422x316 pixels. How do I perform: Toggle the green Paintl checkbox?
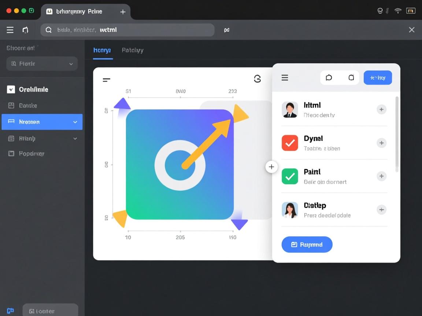pos(290,177)
